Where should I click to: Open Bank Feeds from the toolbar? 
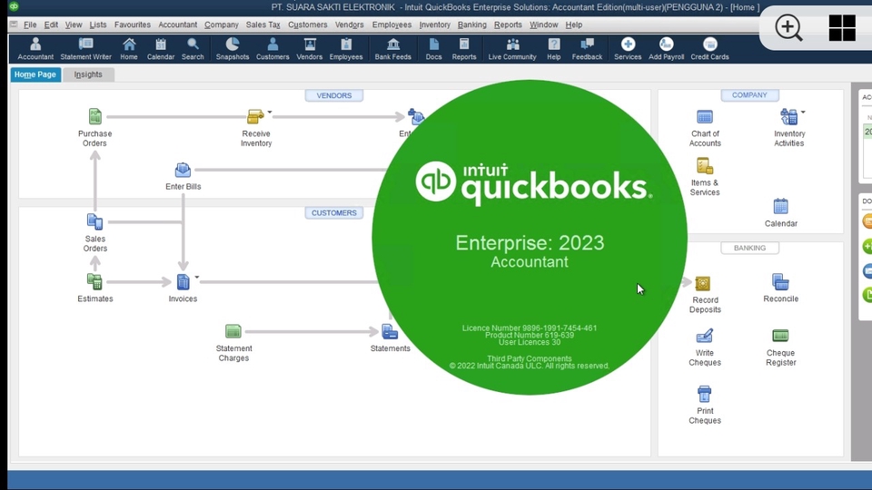(x=393, y=48)
